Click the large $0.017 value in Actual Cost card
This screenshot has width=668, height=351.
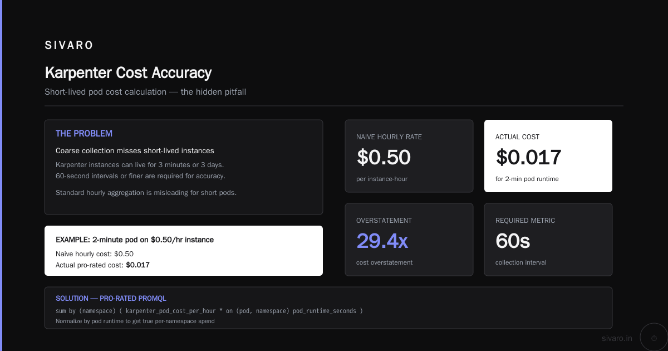pyautogui.click(x=528, y=158)
